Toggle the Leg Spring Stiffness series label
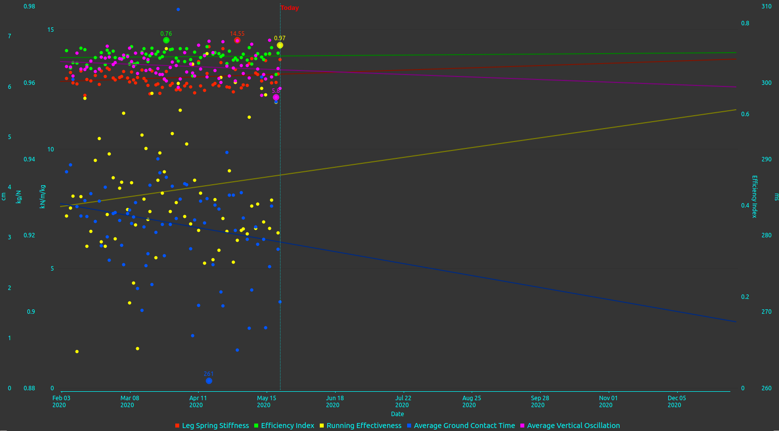This screenshot has height=431, width=779. 215,426
